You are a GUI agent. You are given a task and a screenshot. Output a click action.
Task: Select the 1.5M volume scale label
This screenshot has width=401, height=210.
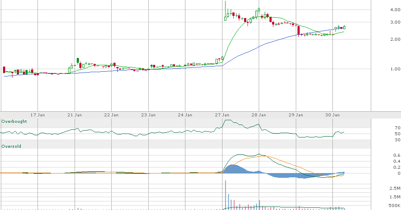click(x=395, y=197)
